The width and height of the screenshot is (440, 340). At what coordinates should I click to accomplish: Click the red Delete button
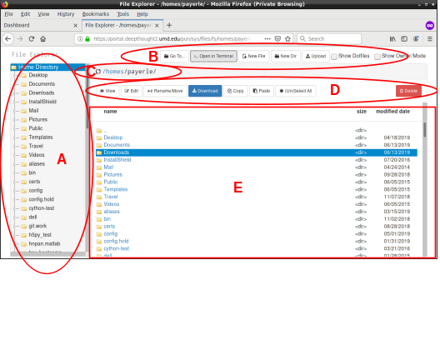[408, 91]
